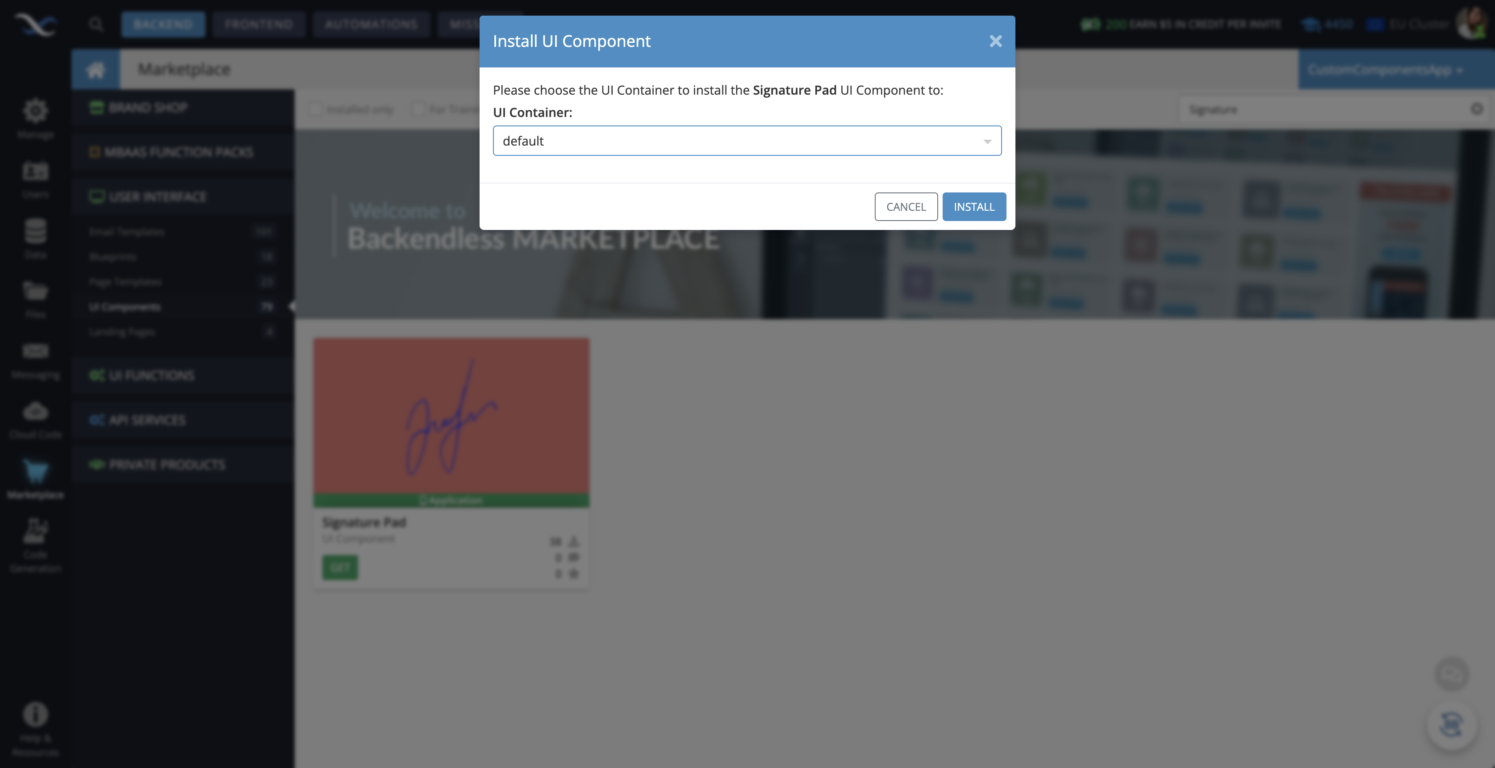Select the User Interface section icon
The image size is (1495, 768).
(96, 196)
